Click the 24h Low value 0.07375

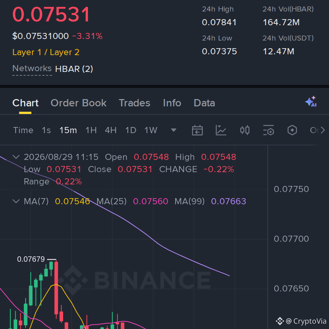point(219,51)
